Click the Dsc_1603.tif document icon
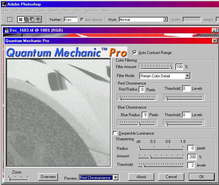 (x=6, y=30)
